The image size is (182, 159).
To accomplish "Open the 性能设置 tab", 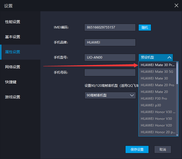I will point(13,22).
